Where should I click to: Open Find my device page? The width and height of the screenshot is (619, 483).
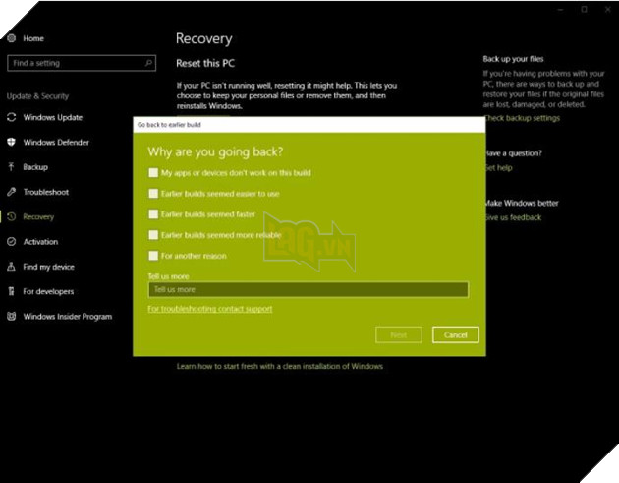48,267
